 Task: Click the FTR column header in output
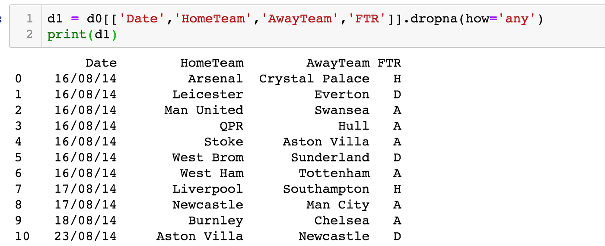coord(389,63)
